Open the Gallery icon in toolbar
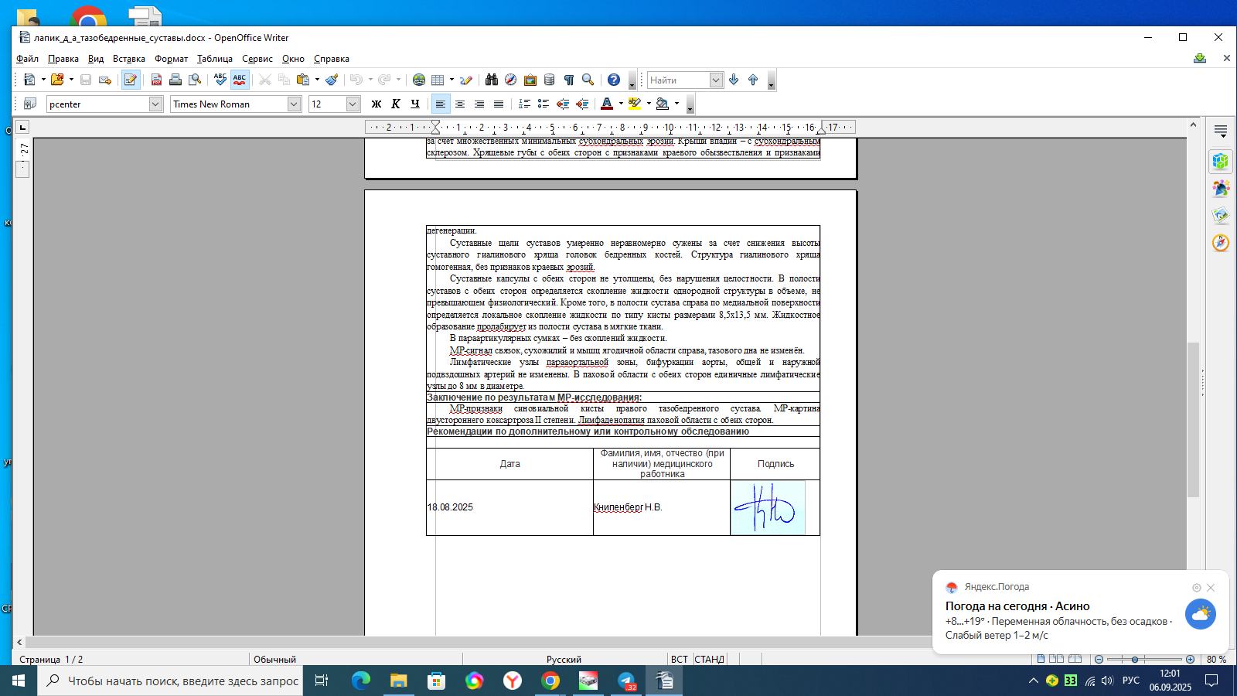Screen dimensions: 1237x696 (x=530, y=80)
